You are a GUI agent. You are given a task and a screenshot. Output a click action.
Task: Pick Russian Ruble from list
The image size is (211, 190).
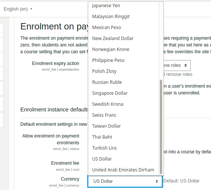coord(123,82)
